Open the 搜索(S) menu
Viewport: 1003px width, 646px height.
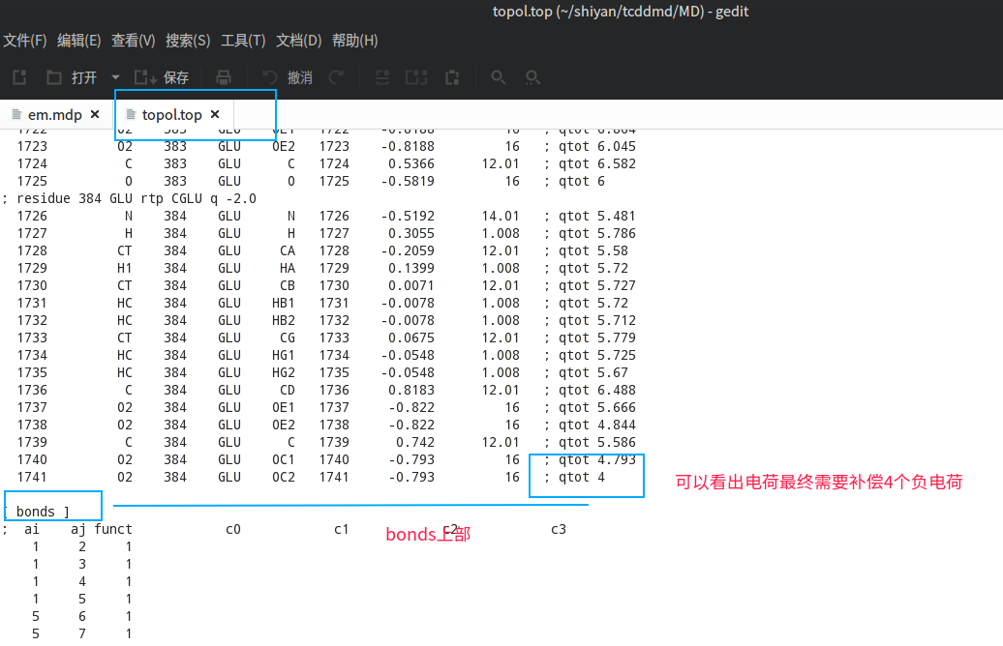tap(188, 41)
